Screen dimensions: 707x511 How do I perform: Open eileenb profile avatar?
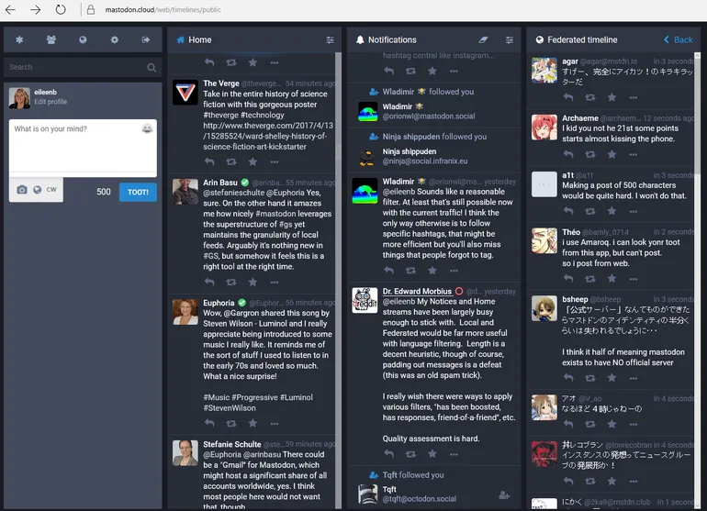19,98
